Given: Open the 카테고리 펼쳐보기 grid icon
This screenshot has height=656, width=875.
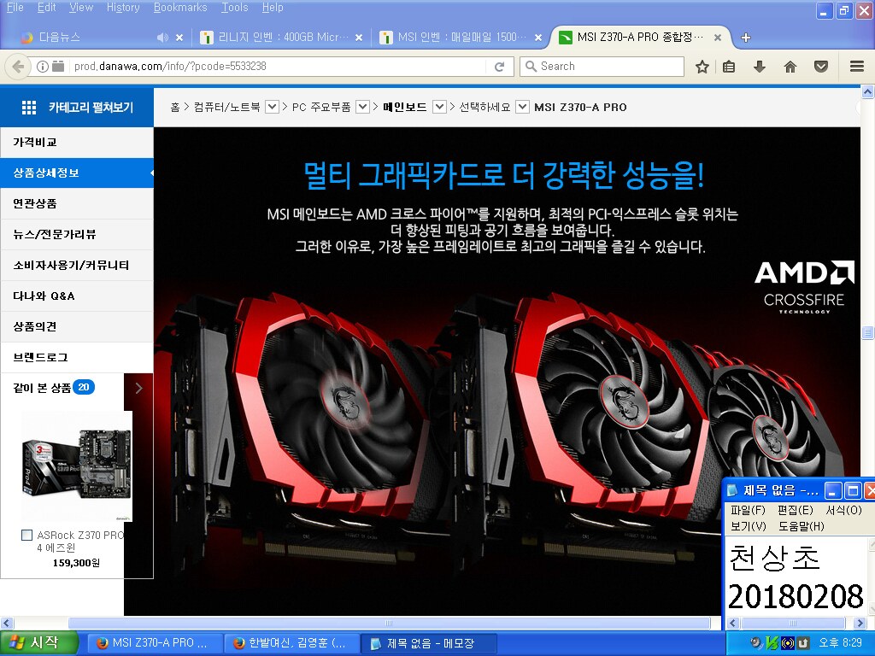Looking at the screenshot, I should pos(28,107).
